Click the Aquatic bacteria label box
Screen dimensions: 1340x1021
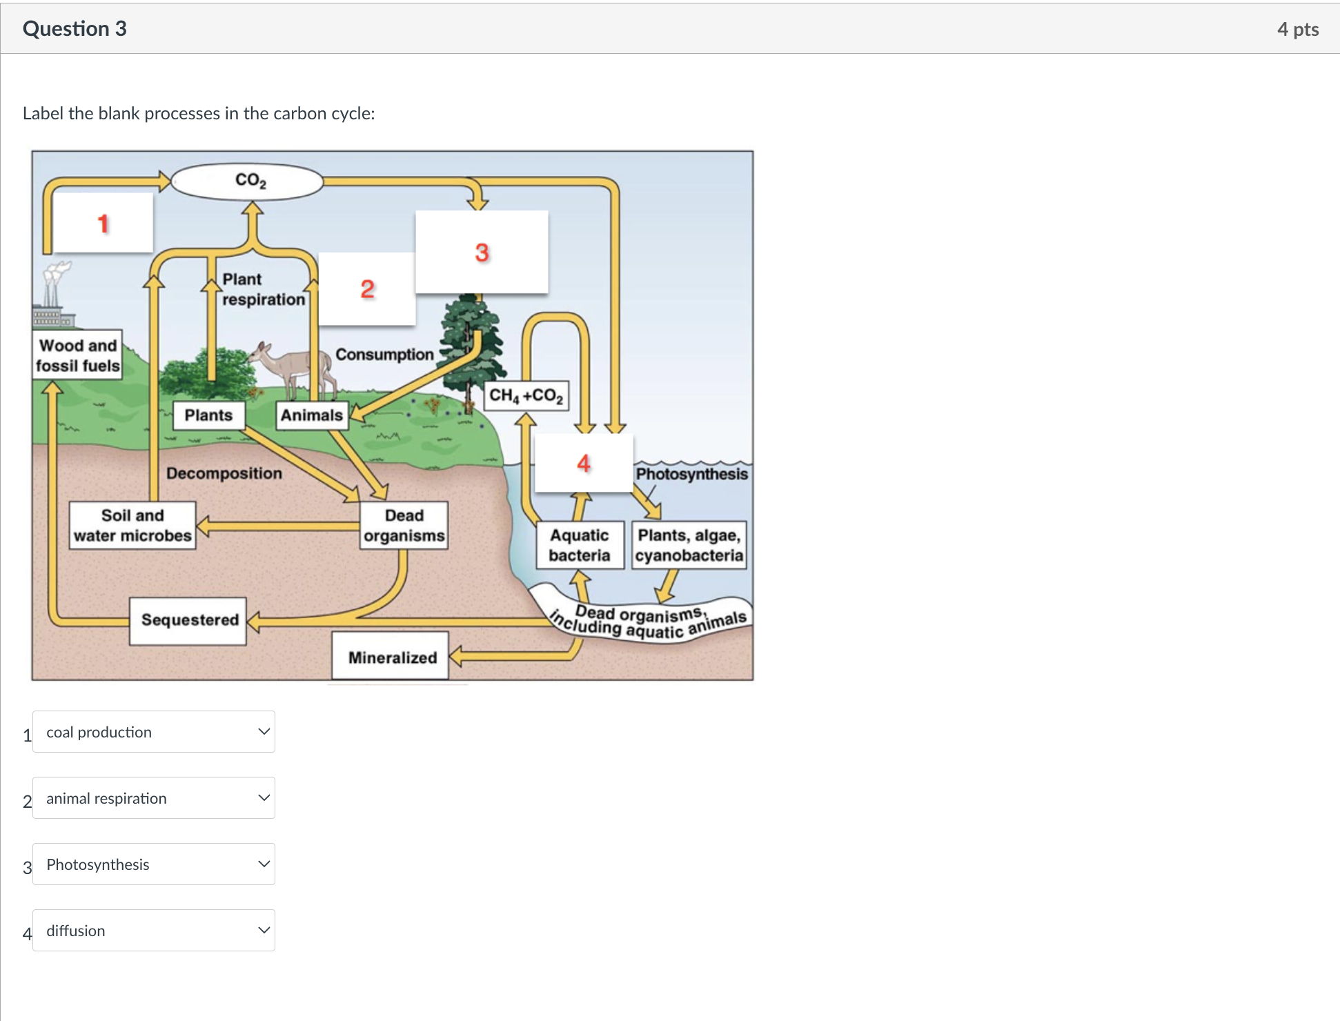580,545
